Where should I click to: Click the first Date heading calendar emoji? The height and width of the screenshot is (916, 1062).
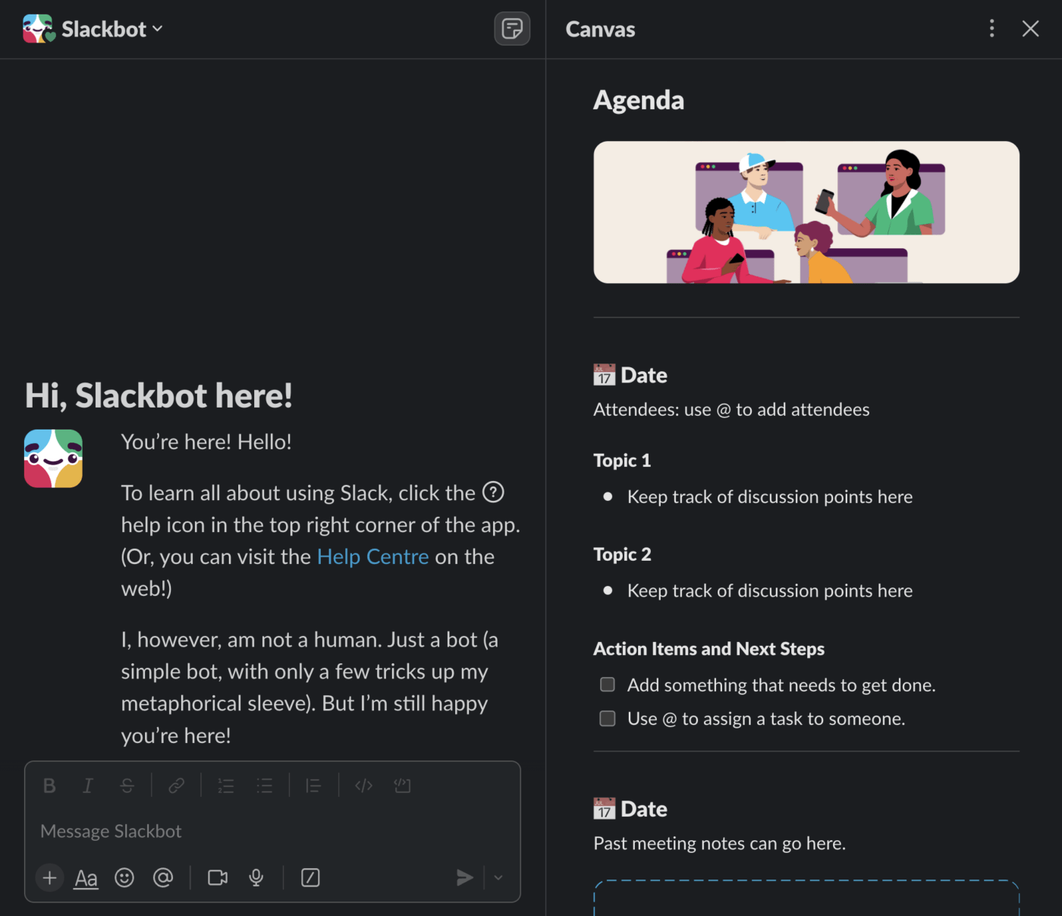(605, 375)
